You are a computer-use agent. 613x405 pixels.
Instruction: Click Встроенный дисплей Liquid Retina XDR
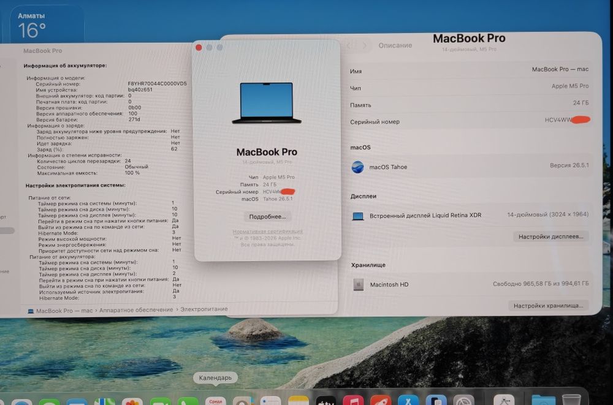pyautogui.click(x=425, y=216)
